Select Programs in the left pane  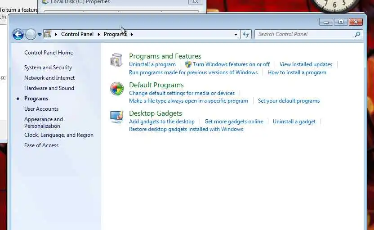click(36, 99)
